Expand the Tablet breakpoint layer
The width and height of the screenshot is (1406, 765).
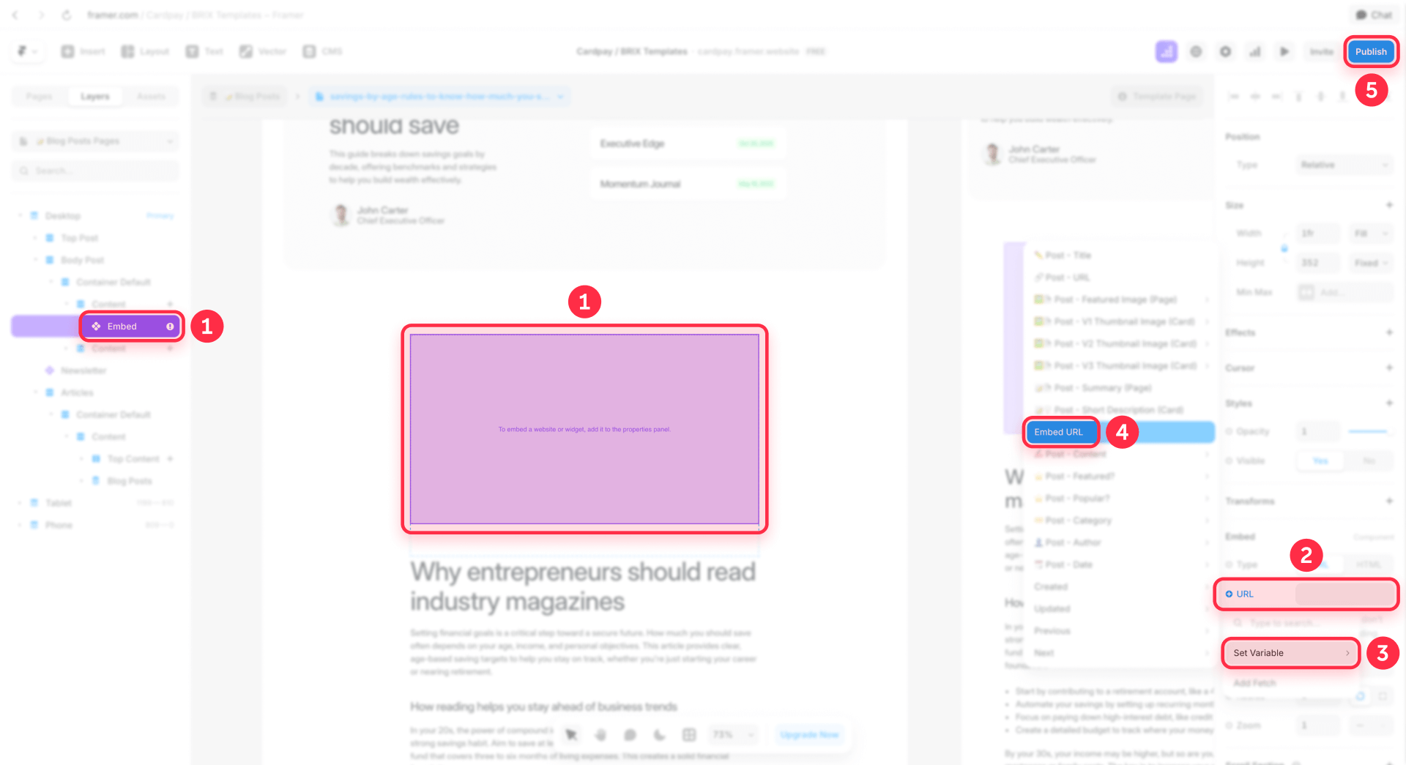point(20,503)
